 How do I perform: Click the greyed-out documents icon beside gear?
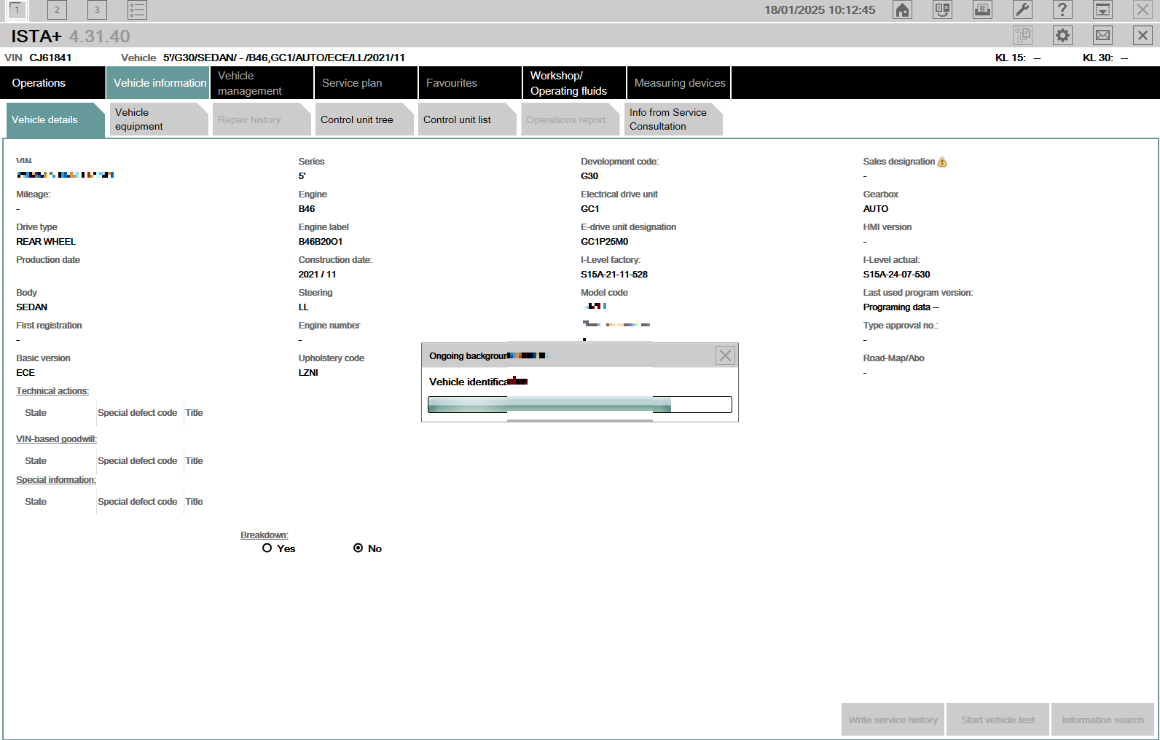1022,35
